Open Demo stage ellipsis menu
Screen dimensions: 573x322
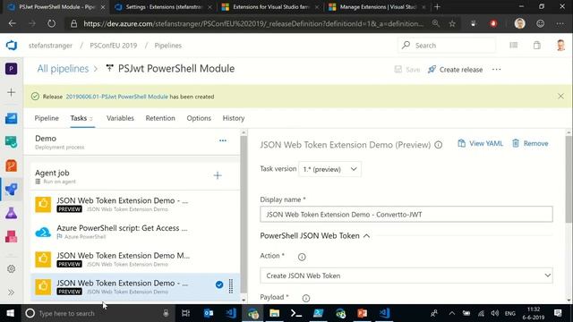coord(223,140)
